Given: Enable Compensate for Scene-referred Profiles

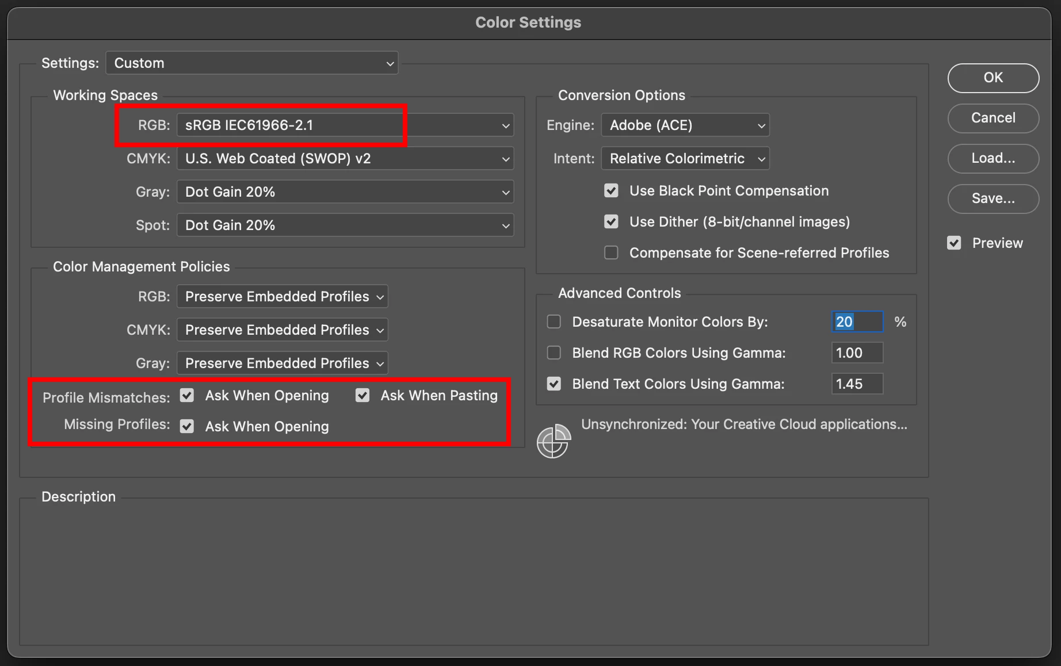Looking at the screenshot, I should pos(611,252).
